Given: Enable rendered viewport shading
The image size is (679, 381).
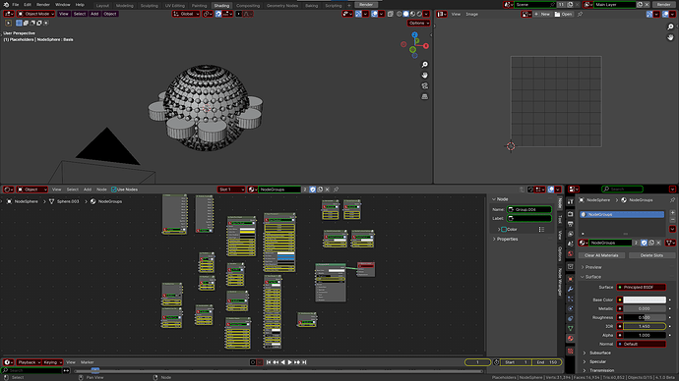Looking at the screenshot, I should point(419,14).
